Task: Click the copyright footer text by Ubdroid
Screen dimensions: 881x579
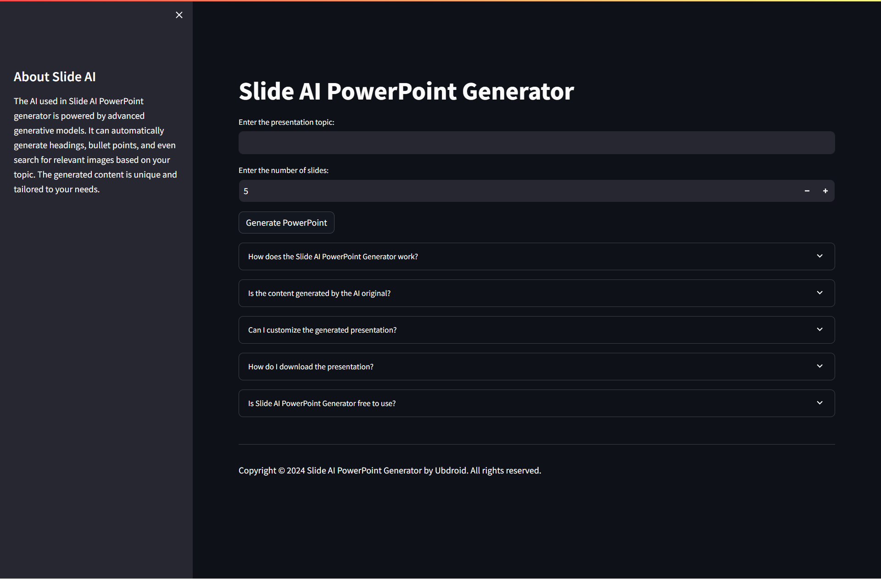Action: coord(390,470)
